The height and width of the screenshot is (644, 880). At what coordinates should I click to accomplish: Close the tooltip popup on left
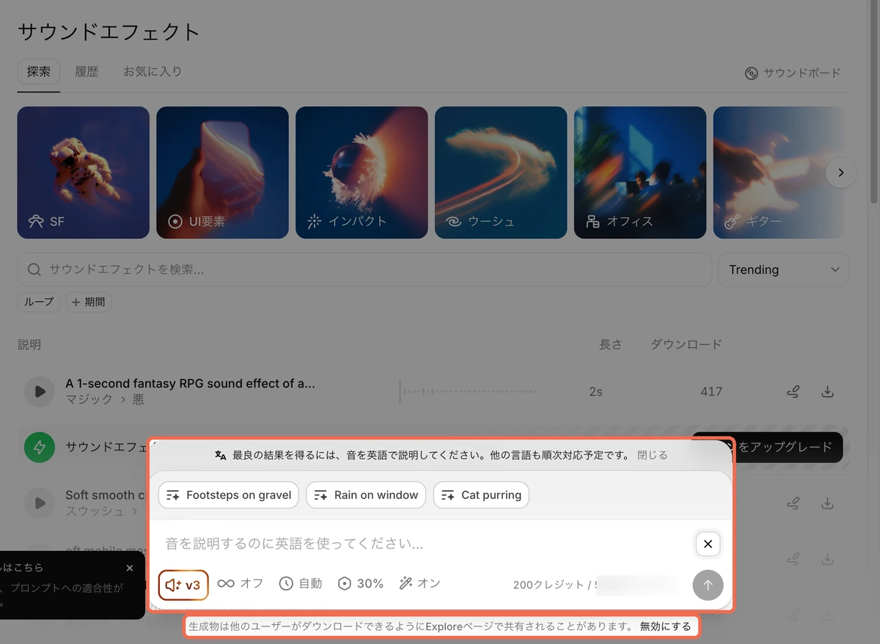point(130,568)
